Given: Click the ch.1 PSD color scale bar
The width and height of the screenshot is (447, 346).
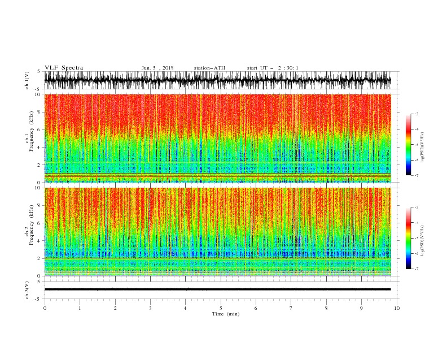Looking at the screenshot, I should (408, 144).
